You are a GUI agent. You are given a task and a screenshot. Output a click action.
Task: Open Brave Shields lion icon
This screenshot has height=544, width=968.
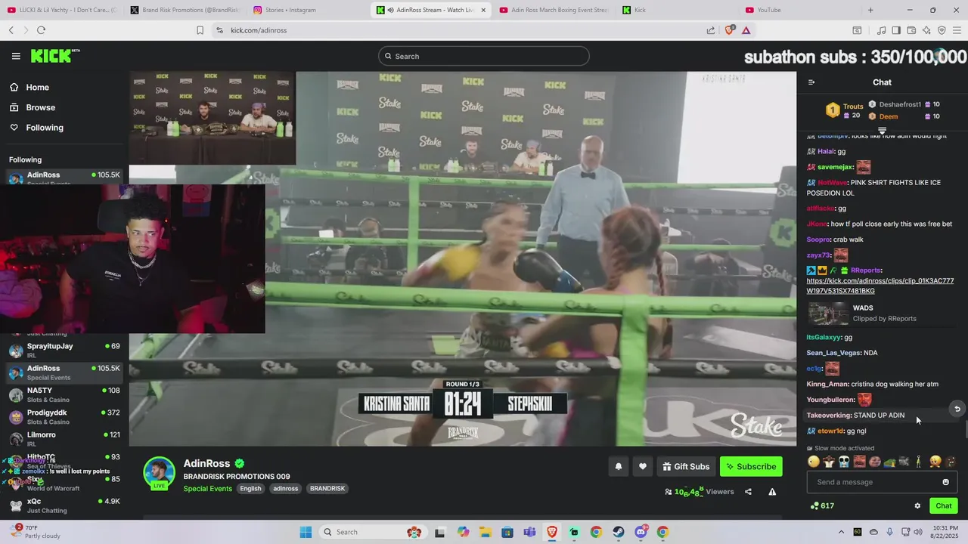point(730,30)
